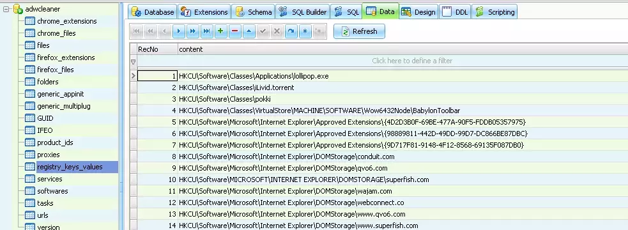Select record 10 superfish.com row
The width and height of the screenshot is (628, 230).
click(402, 180)
